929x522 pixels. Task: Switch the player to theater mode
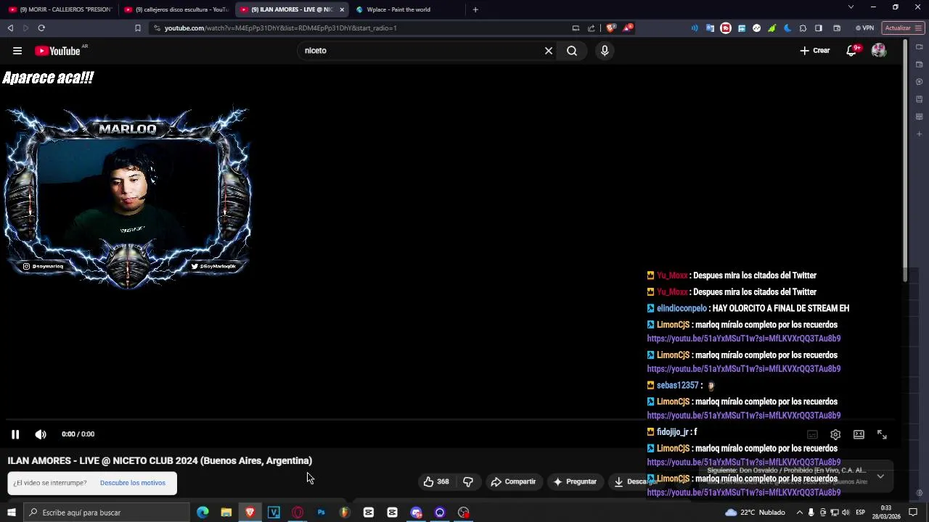coord(859,434)
